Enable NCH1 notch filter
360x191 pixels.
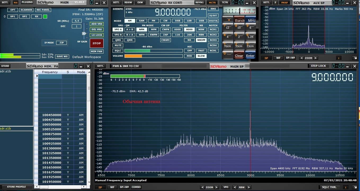[213, 29]
